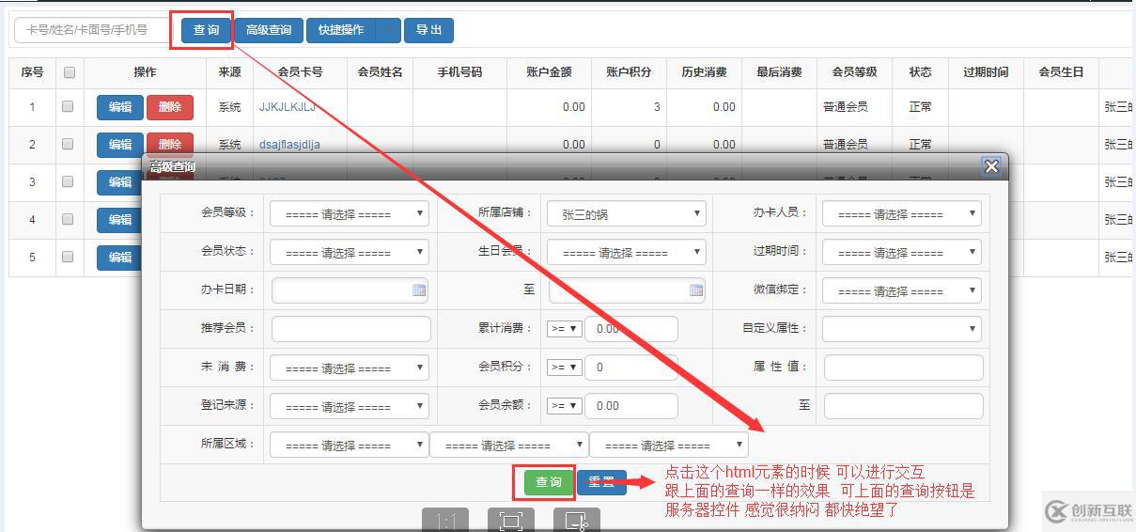This screenshot has width=1136, height=532.
Task: Expand the 累计消费 comparison operator dropdown
Action: point(565,329)
